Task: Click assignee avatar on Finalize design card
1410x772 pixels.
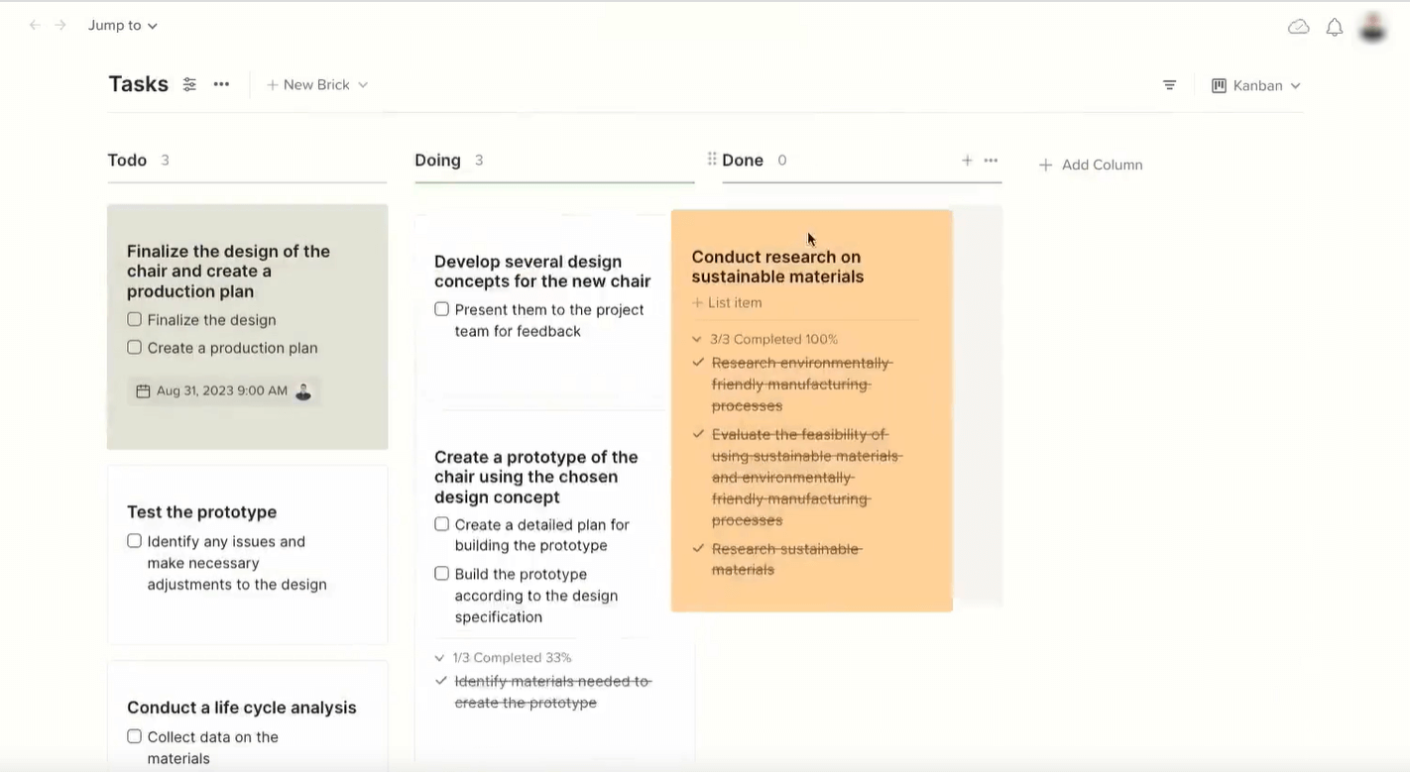Action: point(303,391)
